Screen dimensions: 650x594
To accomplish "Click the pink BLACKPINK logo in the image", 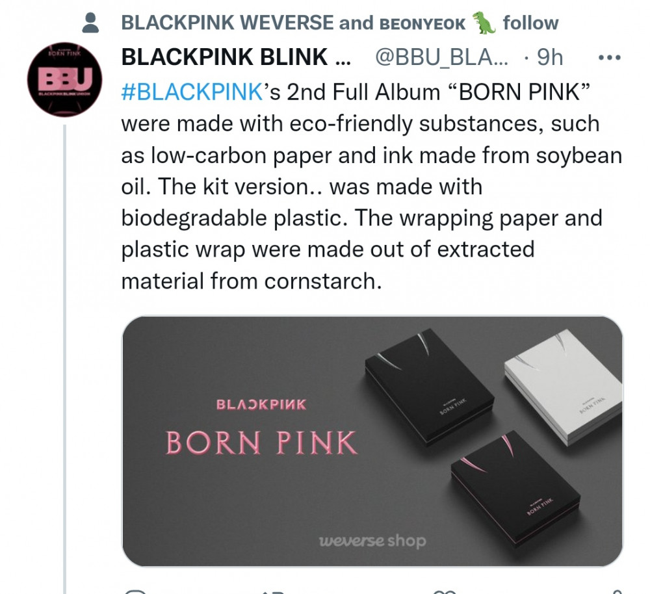I will pyautogui.click(x=261, y=404).
